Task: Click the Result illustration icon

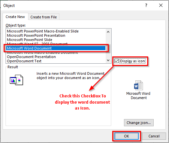Action: click(x=16, y=80)
